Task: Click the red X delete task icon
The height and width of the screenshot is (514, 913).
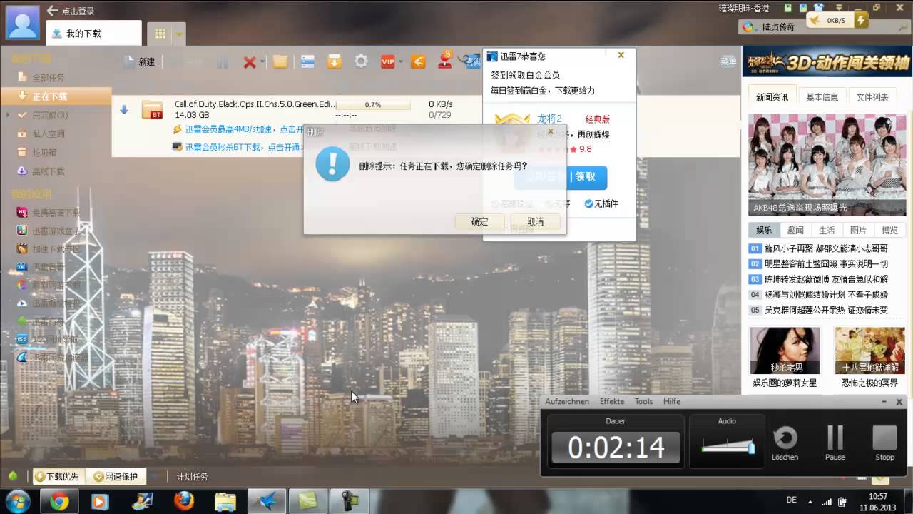Action: [249, 62]
